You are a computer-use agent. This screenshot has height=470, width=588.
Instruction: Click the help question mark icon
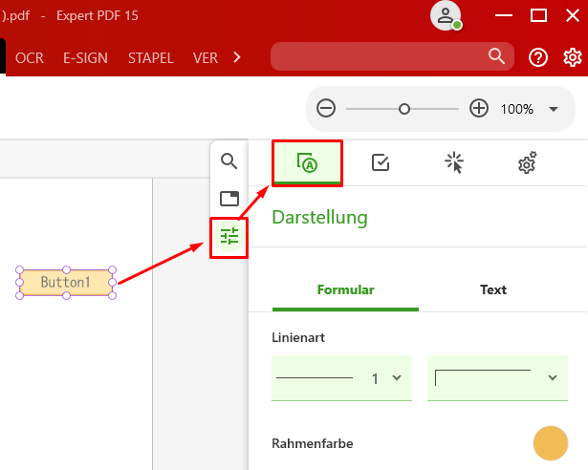[538, 57]
